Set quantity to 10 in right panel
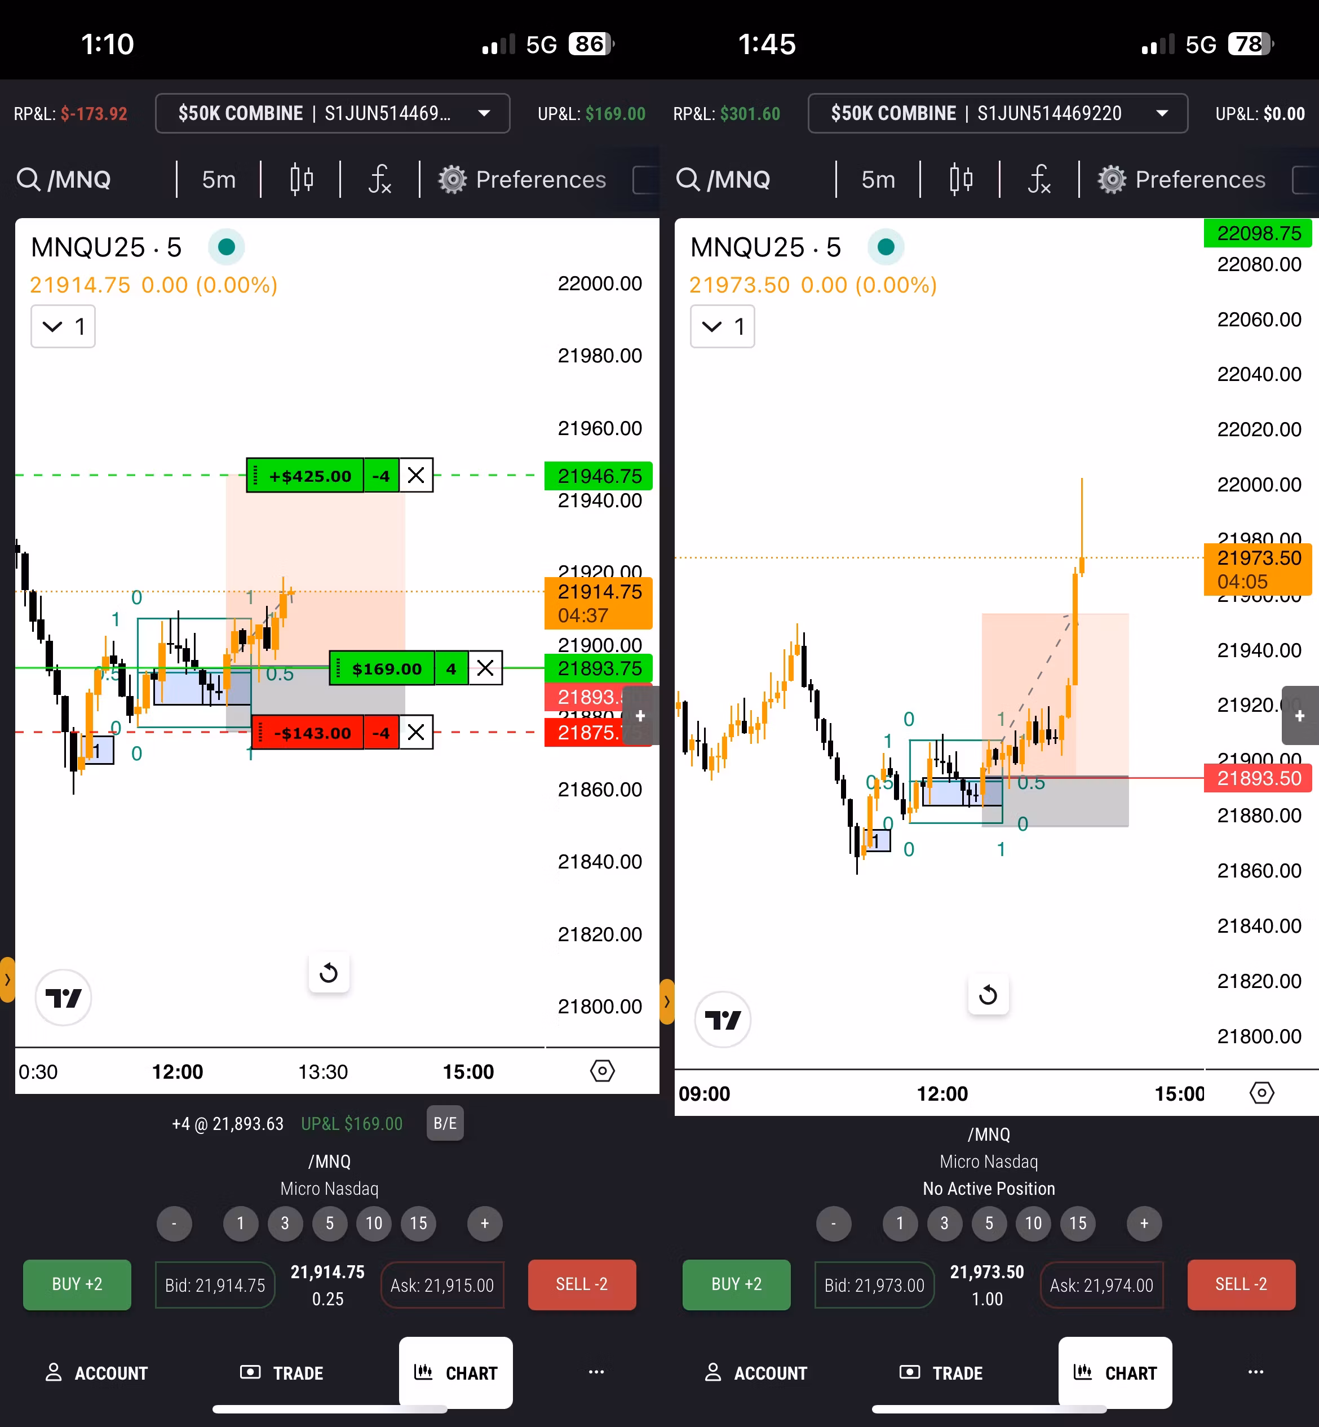This screenshot has width=1319, height=1427. click(1034, 1224)
